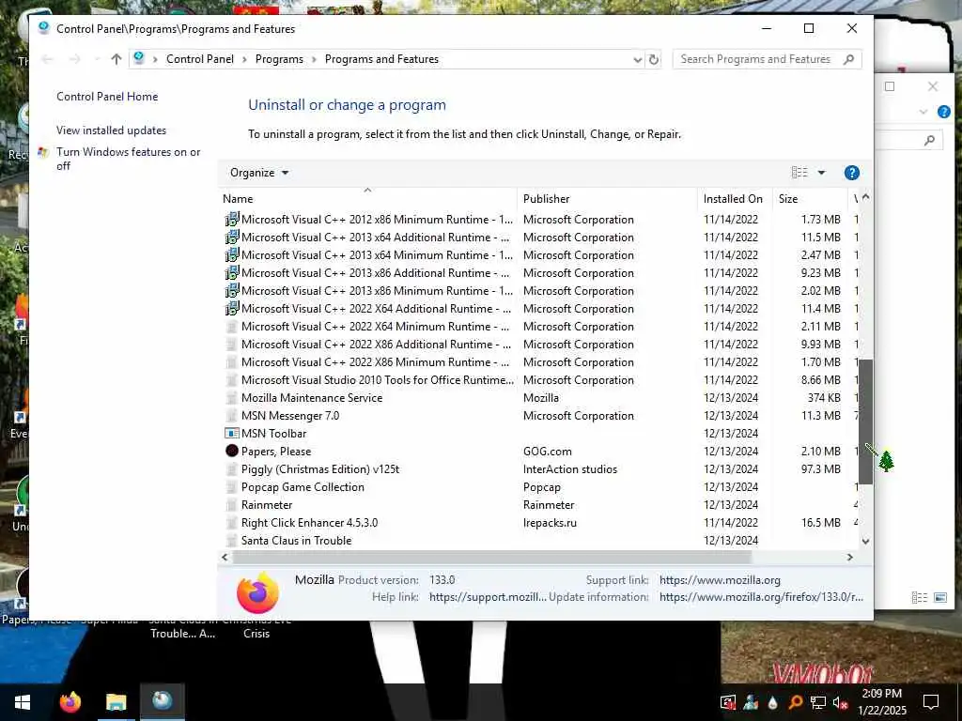The height and width of the screenshot is (721, 962).
Task: Open the notification center icon
Action: tap(931, 702)
